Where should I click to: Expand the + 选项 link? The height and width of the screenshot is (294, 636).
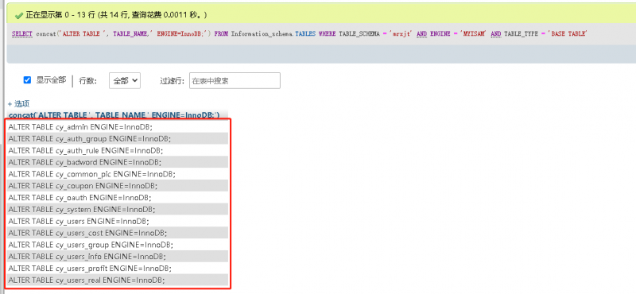click(x=18, y=104)
